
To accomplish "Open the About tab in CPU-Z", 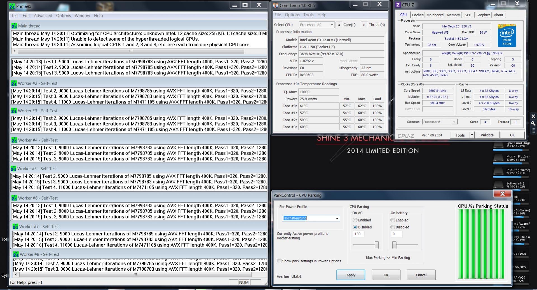I will [x=498, y=15].
